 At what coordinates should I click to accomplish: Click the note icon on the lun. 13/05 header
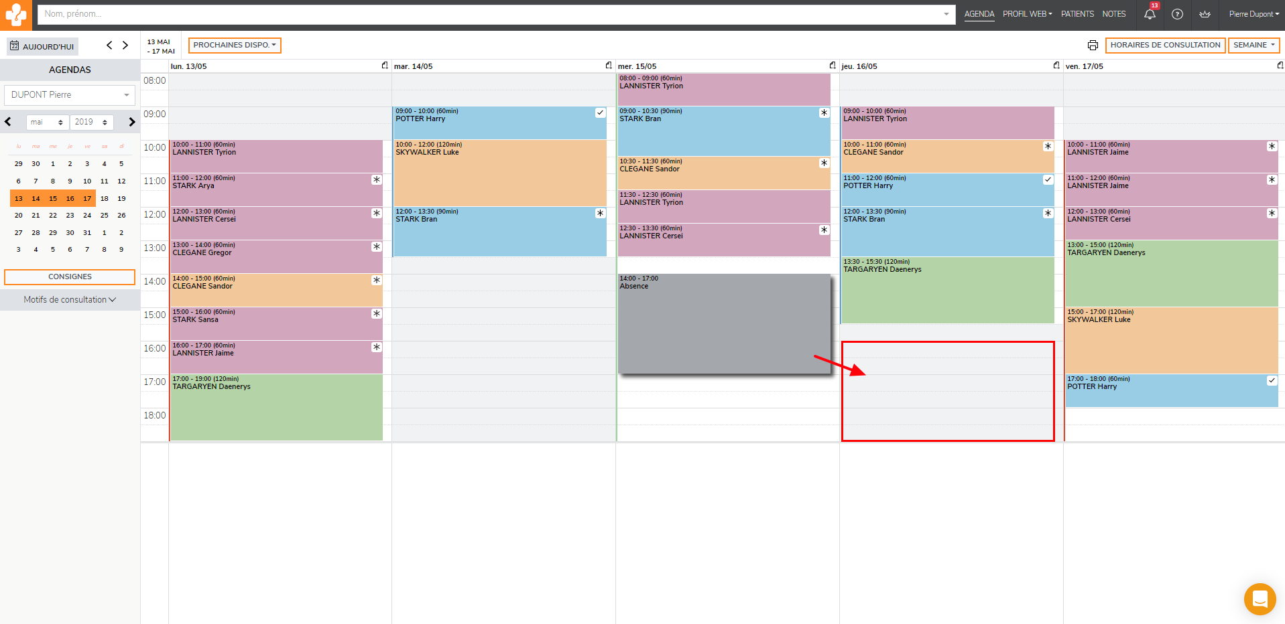tap(385, 66)
